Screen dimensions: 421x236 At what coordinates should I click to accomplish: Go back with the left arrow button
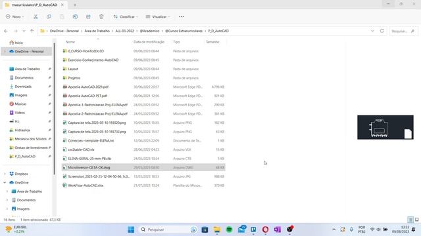click(6, 31)
